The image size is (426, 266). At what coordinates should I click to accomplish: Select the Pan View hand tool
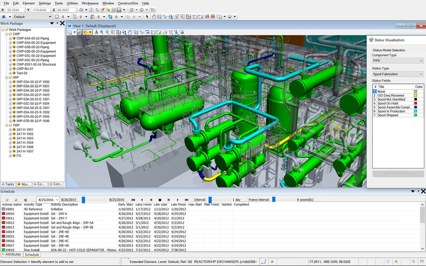pos(129,32)
